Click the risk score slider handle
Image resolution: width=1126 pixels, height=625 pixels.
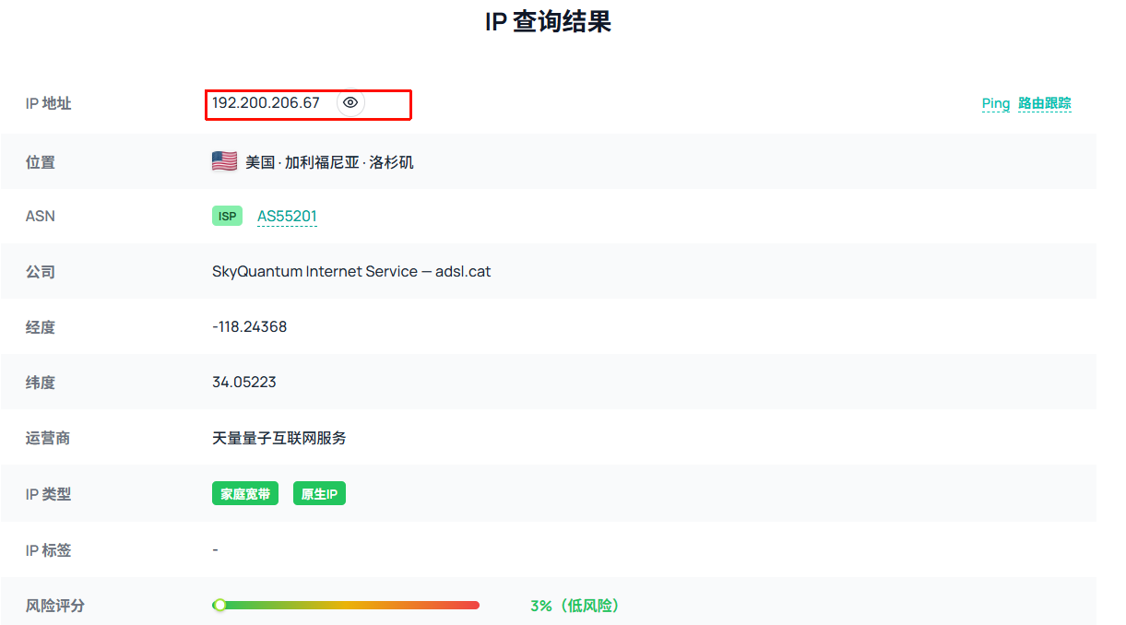pos(219,606)
